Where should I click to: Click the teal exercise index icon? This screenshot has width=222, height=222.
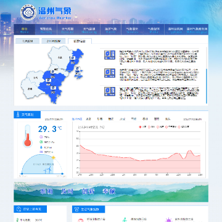(125, 220)
